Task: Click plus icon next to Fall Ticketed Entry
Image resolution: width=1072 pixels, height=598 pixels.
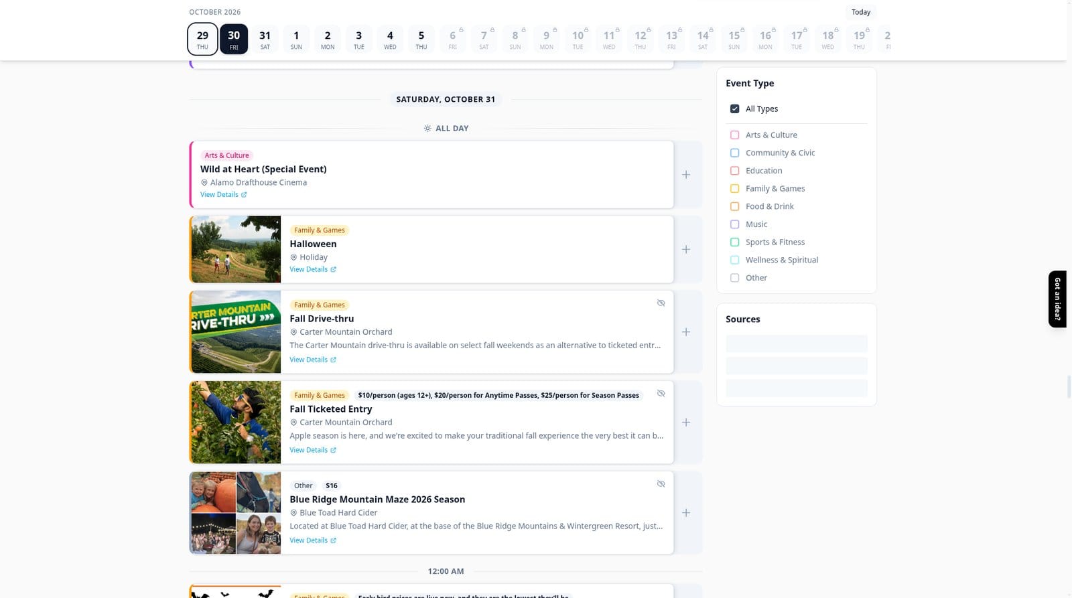Action: (686, 423)
